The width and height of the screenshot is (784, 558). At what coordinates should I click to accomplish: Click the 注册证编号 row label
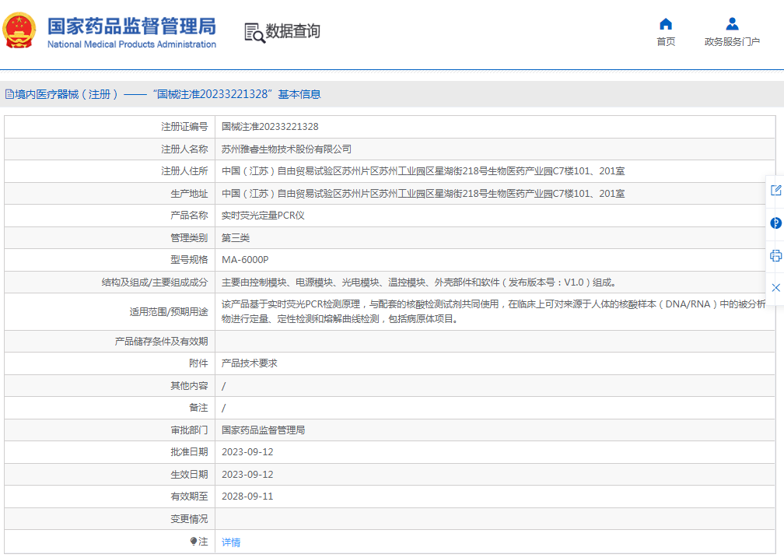pos(184,127)
